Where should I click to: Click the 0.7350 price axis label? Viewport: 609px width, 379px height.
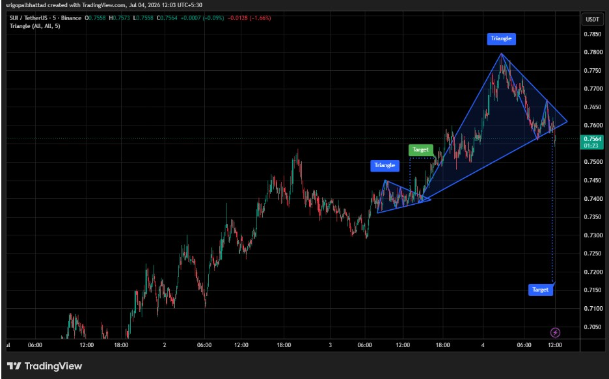(593, 217)
